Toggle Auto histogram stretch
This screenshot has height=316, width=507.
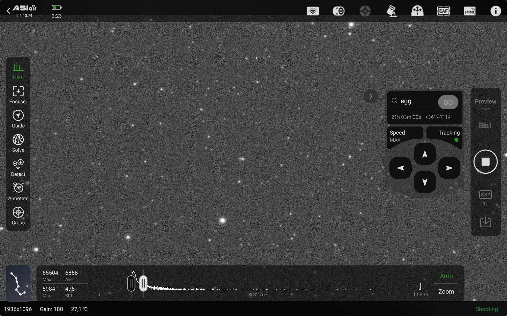446,276
